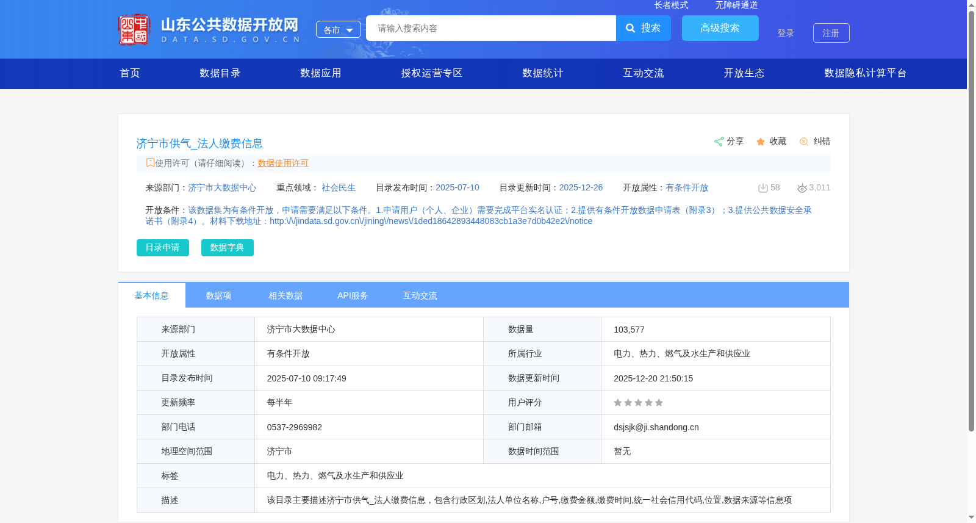Click the phone number 0537-2969982
The image size is (976, 523).
click(x=295, y=427)
